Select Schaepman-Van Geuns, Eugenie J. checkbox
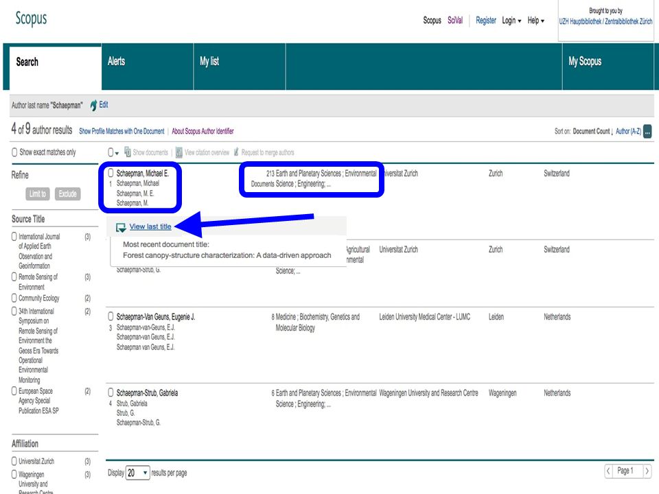Image resolution: width=659 pixels, height=494 pixels. (x=111, y=316)
